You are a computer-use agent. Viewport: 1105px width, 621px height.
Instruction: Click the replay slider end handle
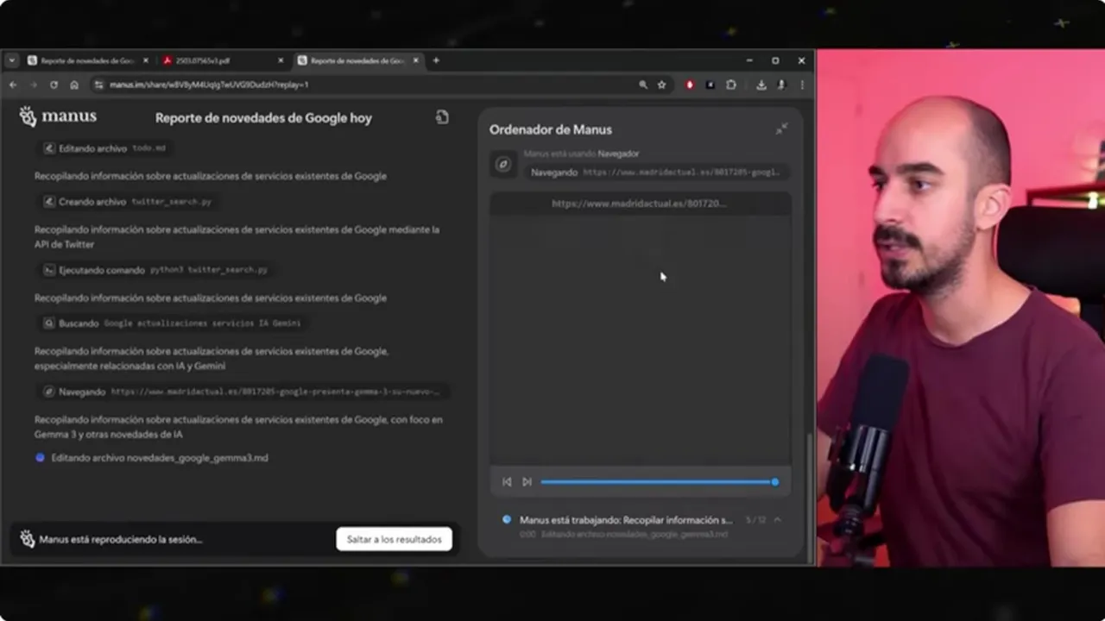coord(775,482)
